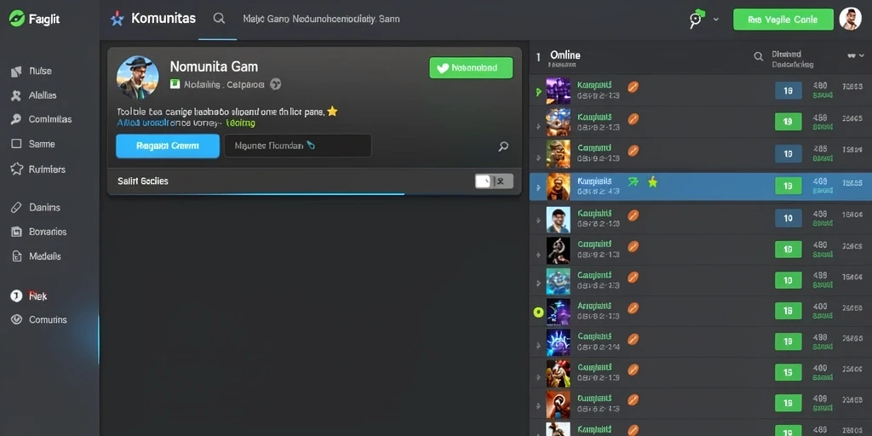Open the Medelis document icon

(x=17, y=256)
